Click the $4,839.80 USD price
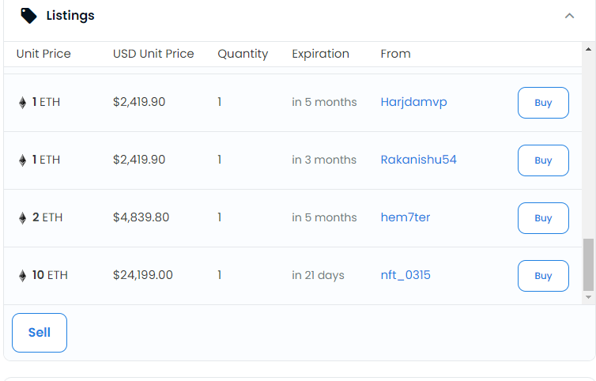Viewport: 596px width, 381px height. click(141, 217)
